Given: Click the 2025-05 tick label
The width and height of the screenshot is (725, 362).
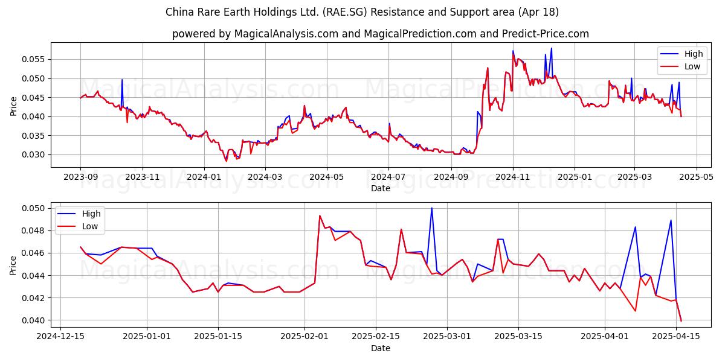Looking at the screenshot, I should click(696, 177).
